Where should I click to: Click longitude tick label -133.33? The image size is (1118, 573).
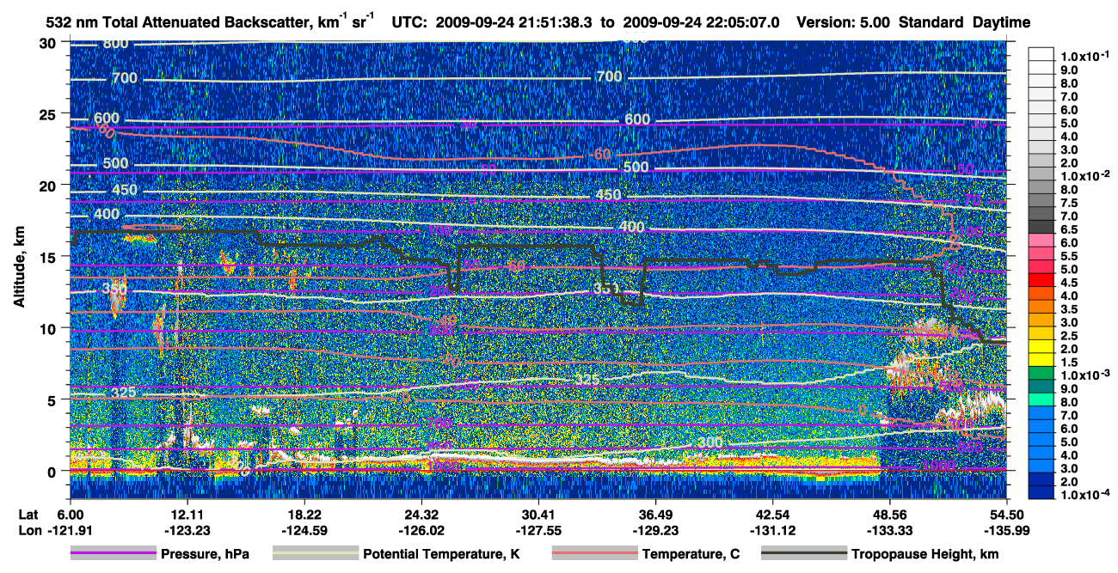point(889,530)
